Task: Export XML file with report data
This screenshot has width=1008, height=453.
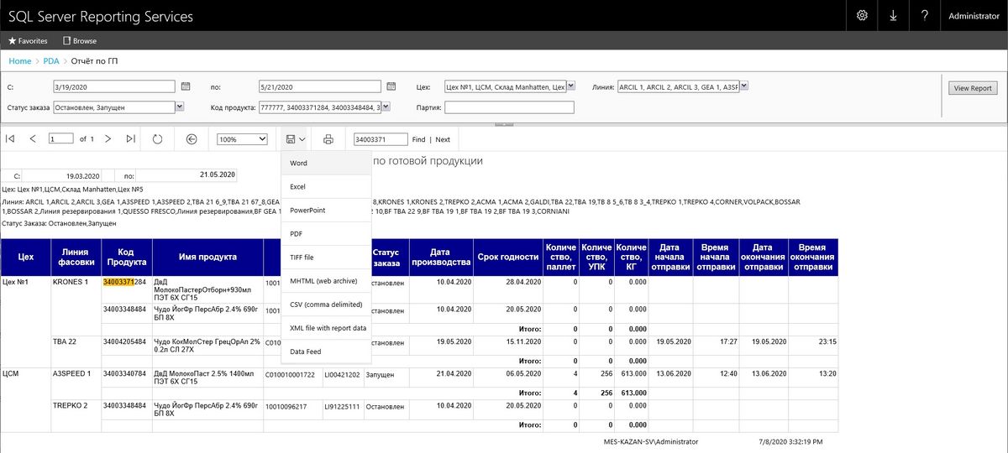Action: point(326,328)
